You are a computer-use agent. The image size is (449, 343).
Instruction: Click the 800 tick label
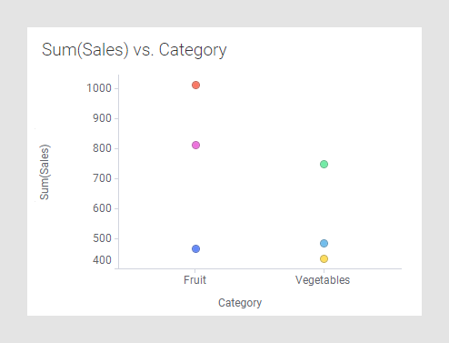click(x=102, y=148)
